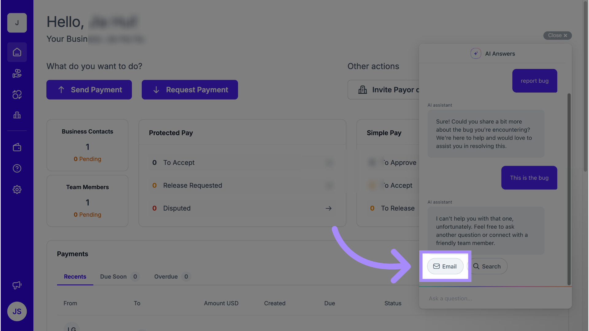This screenshot has height=331, width=589.
Task: Open the help question mark icon
Action: click(x=17, y=168)
